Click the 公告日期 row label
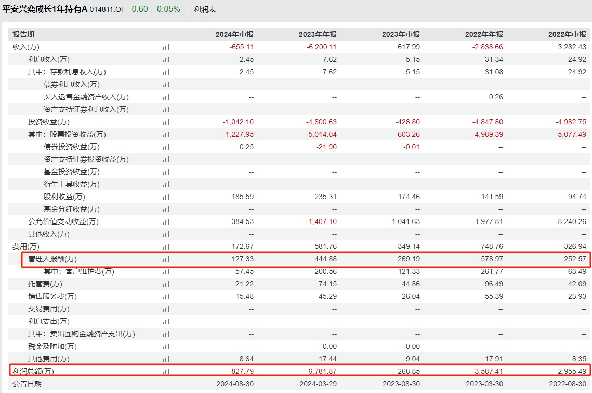This screenshot has height=393, width=592. pyautogui.click(x=27, y=384)
